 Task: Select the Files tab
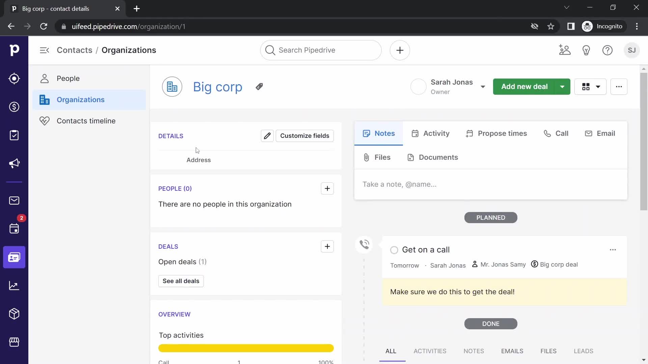click(377, 157)
